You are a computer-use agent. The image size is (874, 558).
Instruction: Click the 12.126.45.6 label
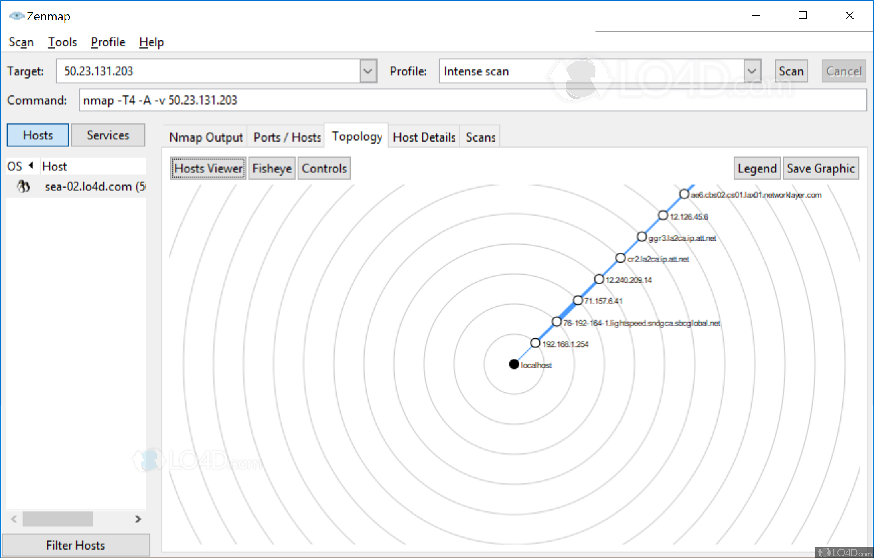[689, 217]
